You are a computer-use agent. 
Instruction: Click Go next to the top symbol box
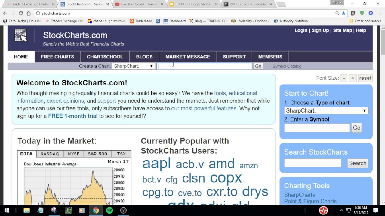258,66
